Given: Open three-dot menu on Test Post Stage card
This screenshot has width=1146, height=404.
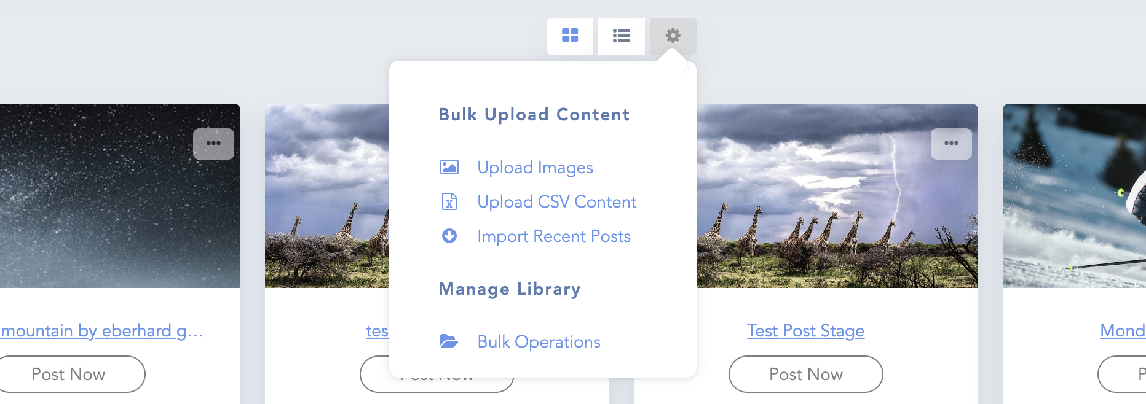Looking at the screenshot, I should tap(951, 144).
